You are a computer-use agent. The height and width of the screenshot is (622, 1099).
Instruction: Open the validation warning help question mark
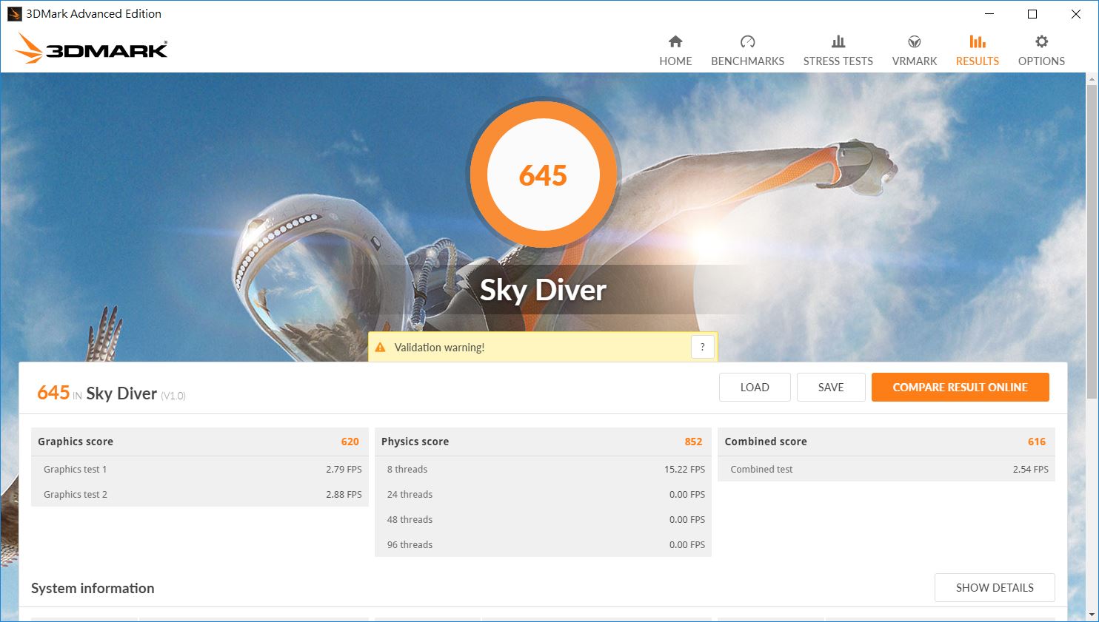702,347
